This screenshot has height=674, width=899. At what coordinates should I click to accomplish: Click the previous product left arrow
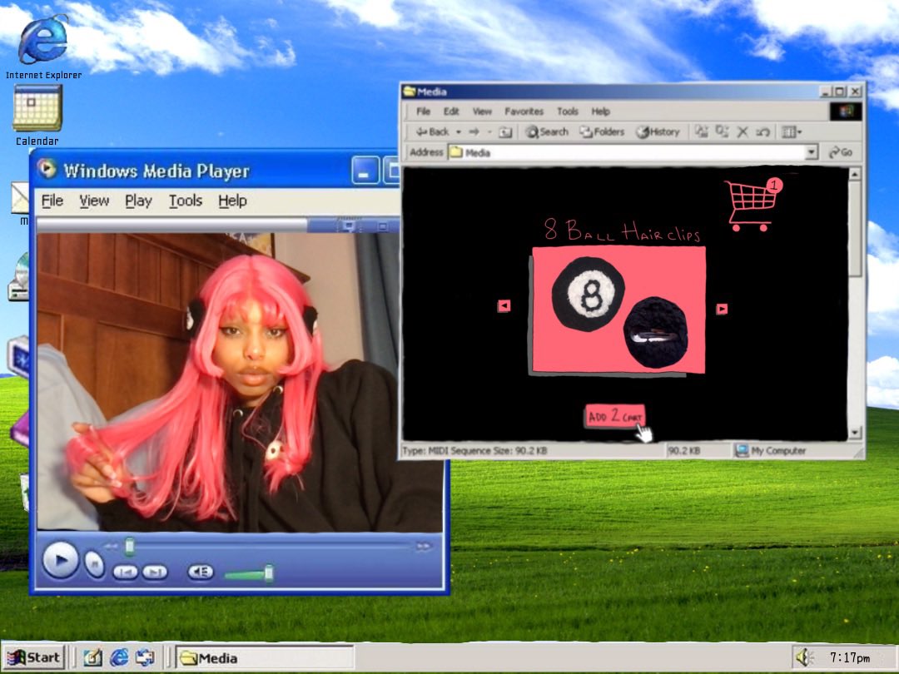[504, 305]
